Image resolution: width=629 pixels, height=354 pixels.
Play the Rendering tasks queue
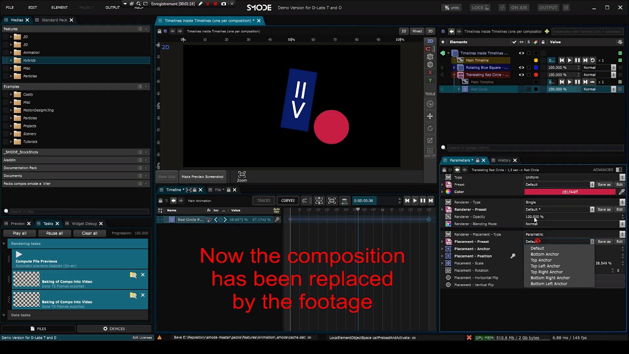point(19,254)
